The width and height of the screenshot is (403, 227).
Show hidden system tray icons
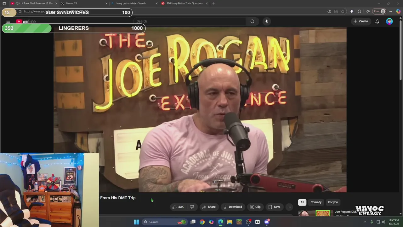(x=365, y=222)
